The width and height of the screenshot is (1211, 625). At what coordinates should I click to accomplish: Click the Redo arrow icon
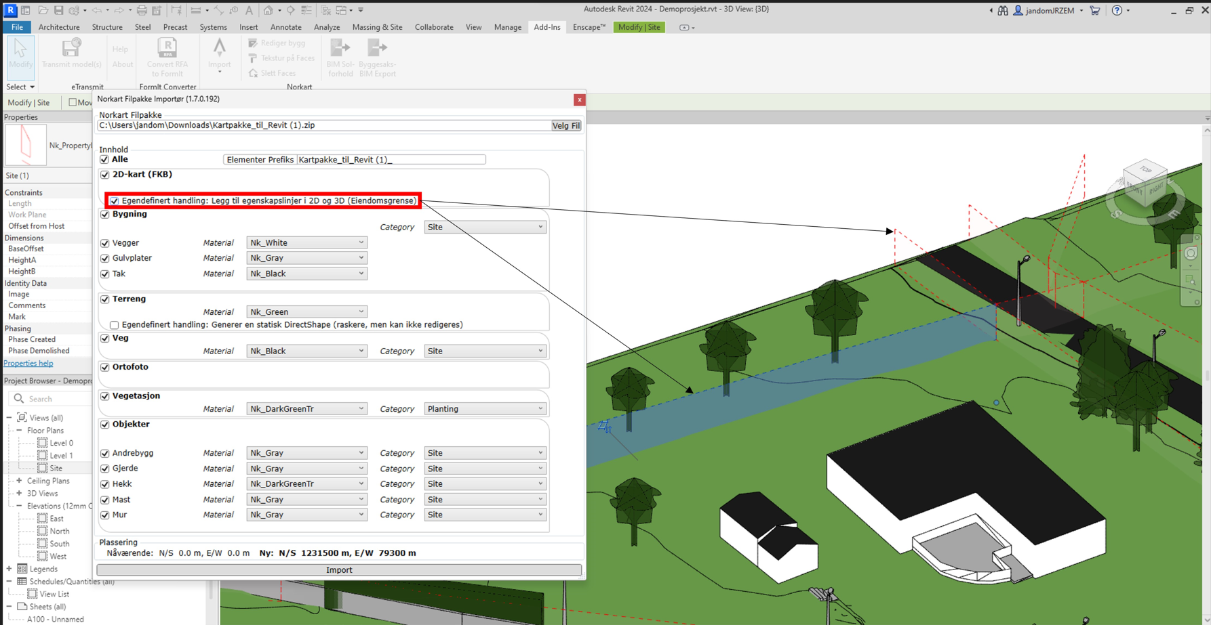click(119, 10)
